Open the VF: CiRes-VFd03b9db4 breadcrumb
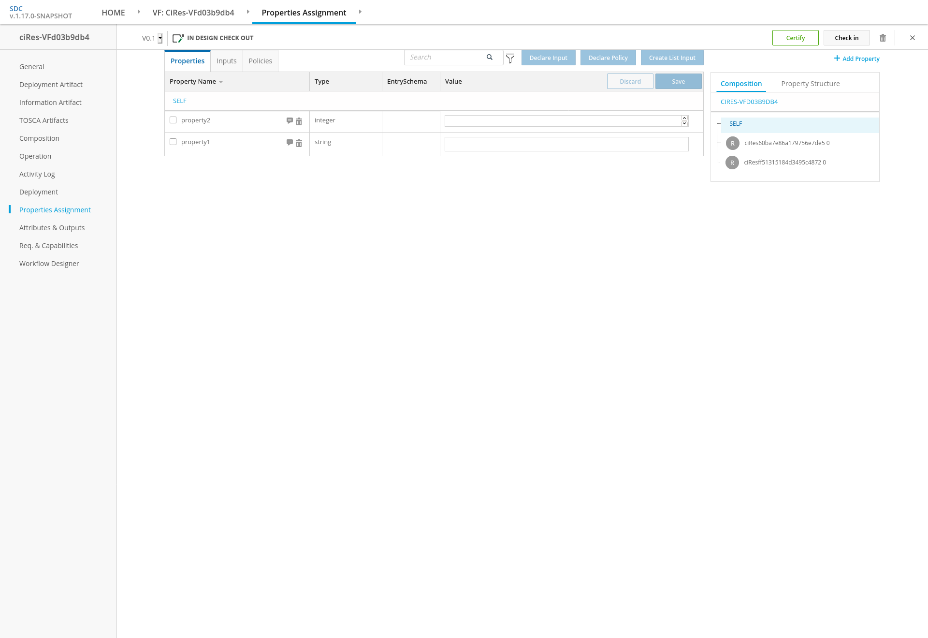Viewport: 928px width, 638px height. click(193, 13)
